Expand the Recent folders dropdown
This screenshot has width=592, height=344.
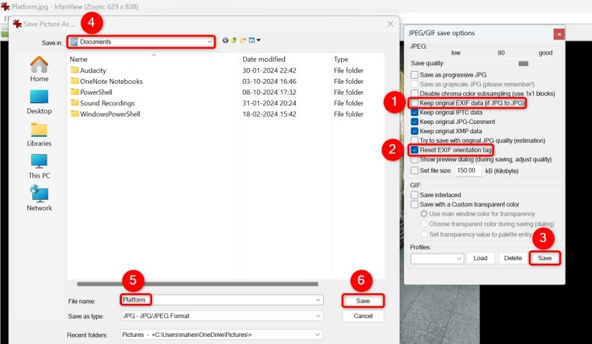318,335
